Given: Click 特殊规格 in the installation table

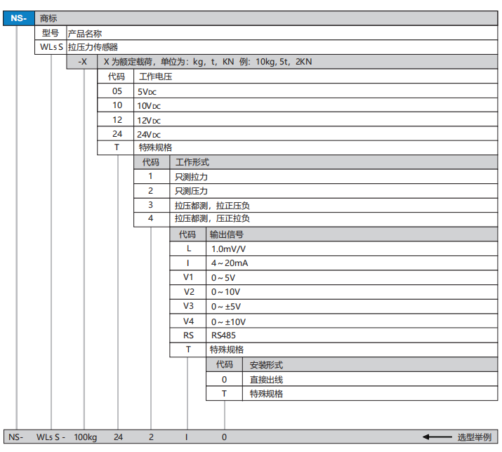Looking at the screenshot, I should pos(266,394).
